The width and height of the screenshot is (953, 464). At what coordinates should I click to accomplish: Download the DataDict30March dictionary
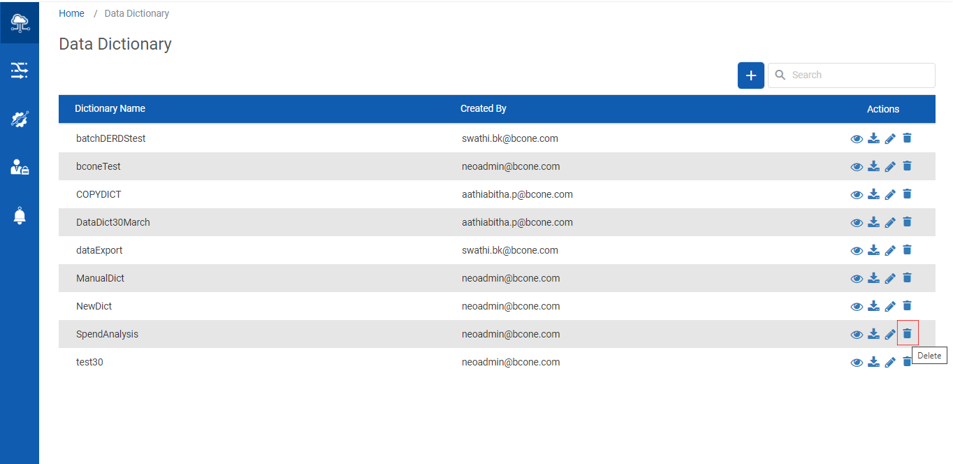point(873,222)
